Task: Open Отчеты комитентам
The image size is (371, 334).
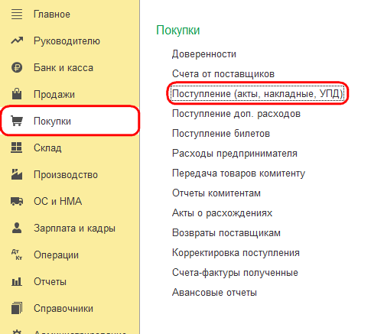Action: point(216,193)
